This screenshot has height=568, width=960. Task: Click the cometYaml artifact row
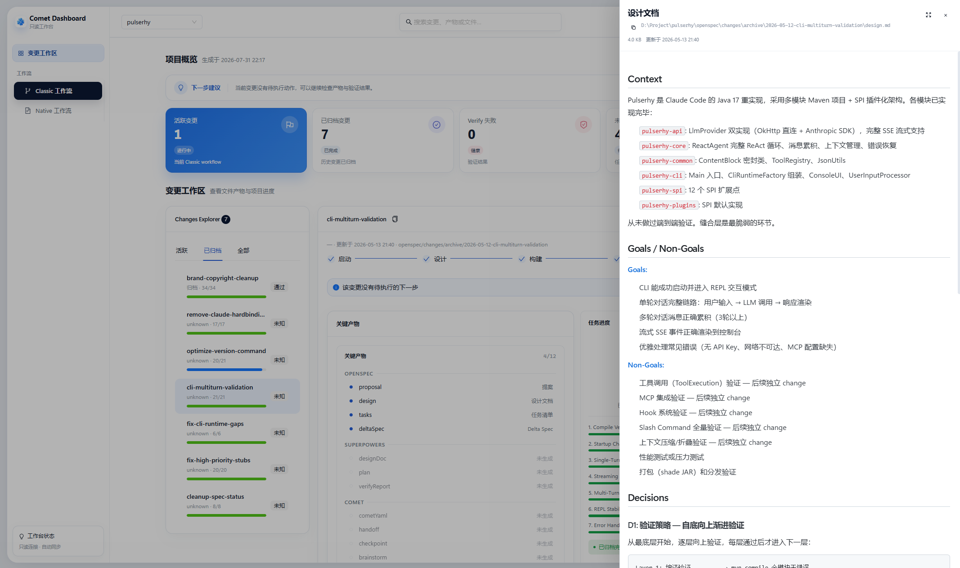coord(450,515)
